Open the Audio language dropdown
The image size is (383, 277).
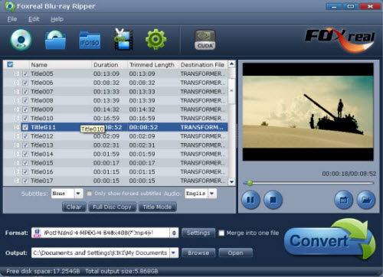[212, 194]
